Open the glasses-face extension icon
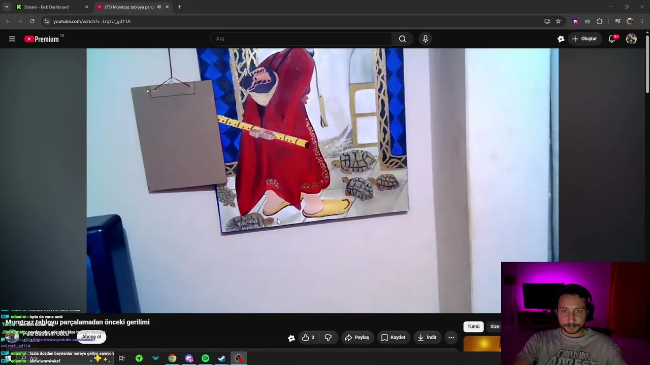Viewport: 650px width, 365px height. pos(587,21)
